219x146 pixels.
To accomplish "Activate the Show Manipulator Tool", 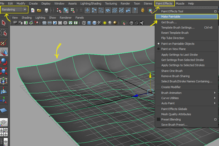I will (4, 100).
